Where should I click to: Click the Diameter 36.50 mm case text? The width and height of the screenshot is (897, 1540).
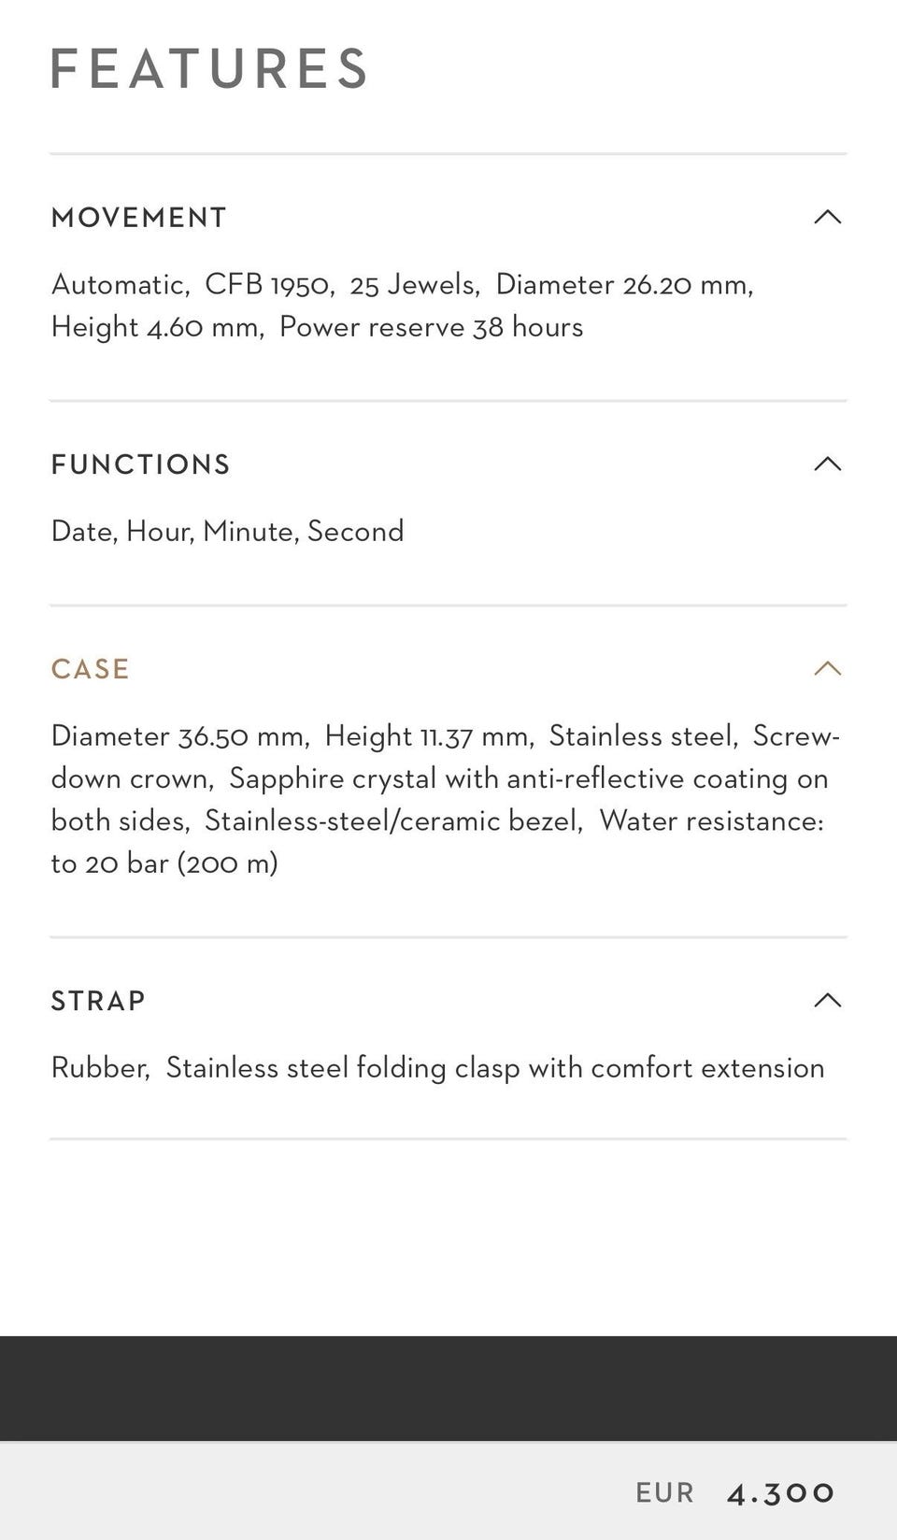click(x=179, y=736)
